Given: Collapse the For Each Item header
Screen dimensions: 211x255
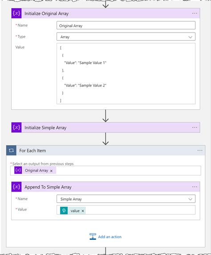Looking at the screenshot, I should pyautogui.click(x=105, y=150).
